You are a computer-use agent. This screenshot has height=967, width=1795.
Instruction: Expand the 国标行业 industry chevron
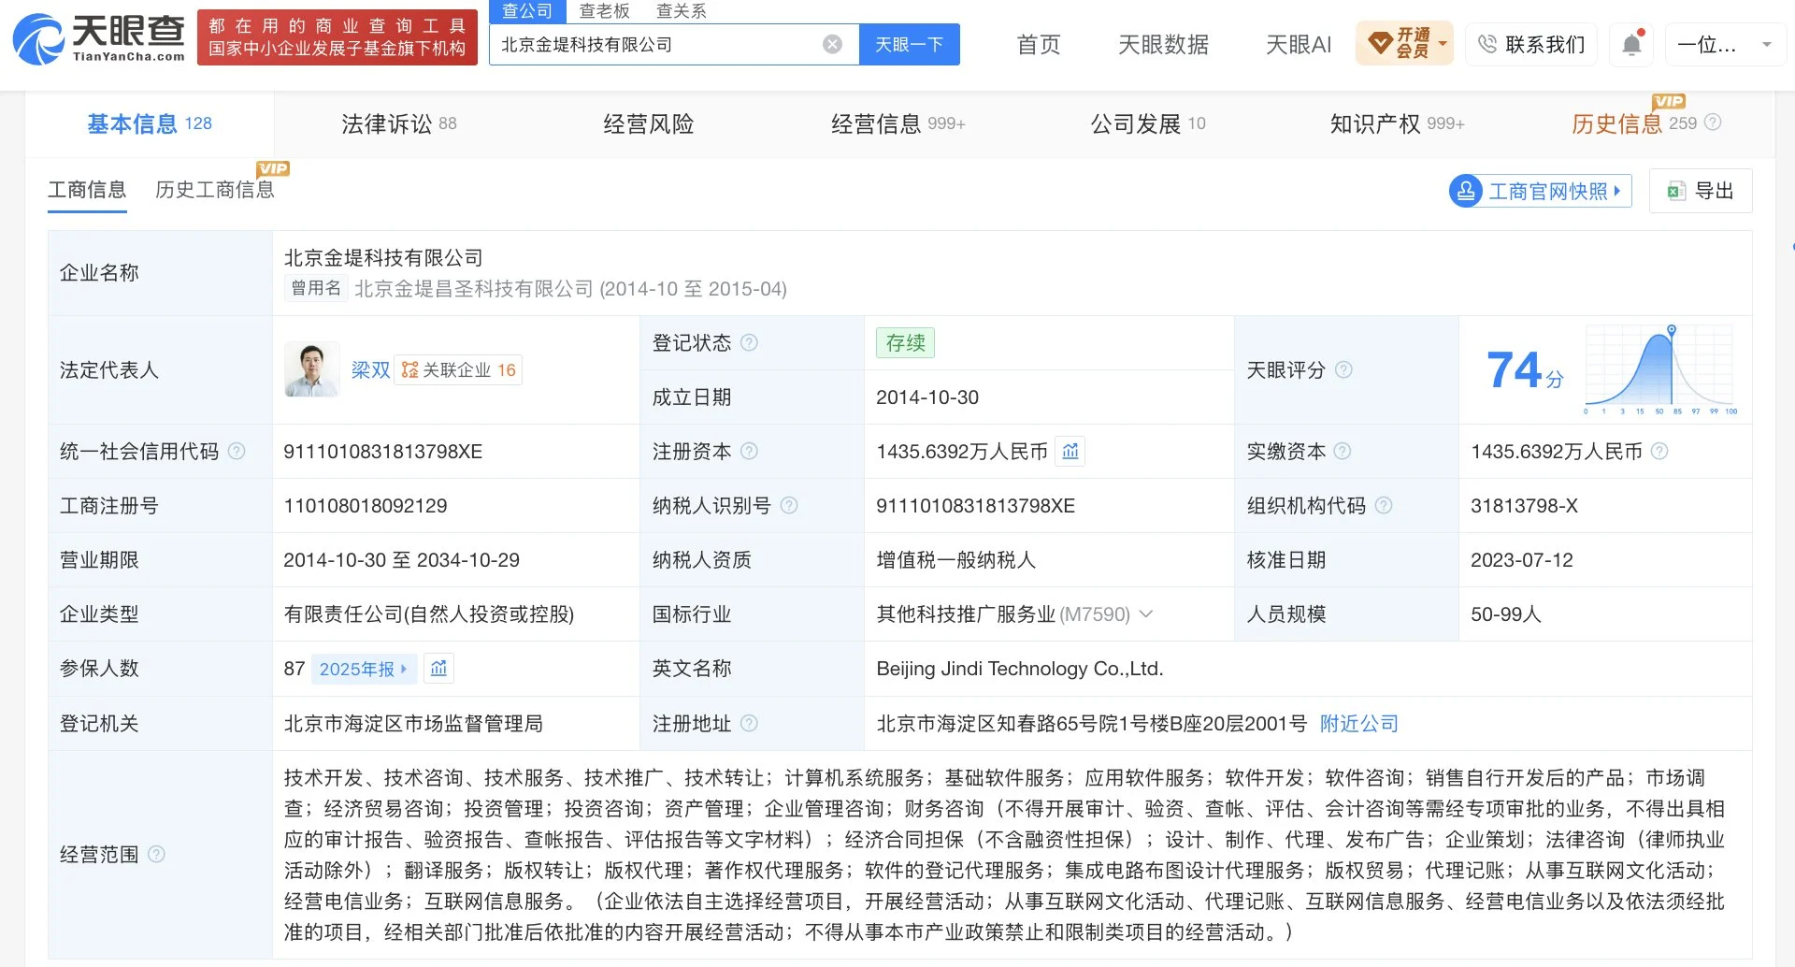(1146, 614)
